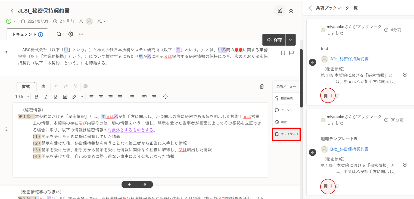Click the drag handle beside first paragraph
This screenshot has width=414, height=199.
coord(6,53)
